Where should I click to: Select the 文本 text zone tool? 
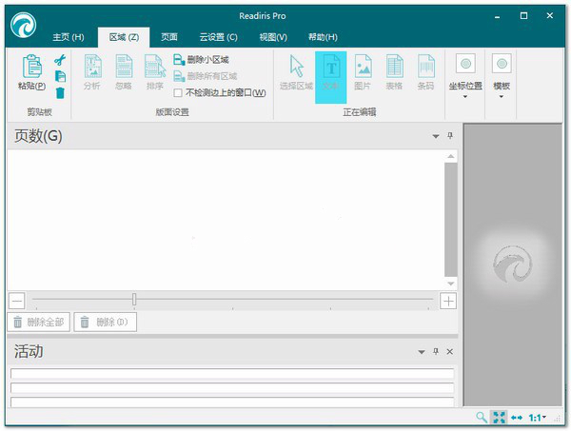(331, 67)
